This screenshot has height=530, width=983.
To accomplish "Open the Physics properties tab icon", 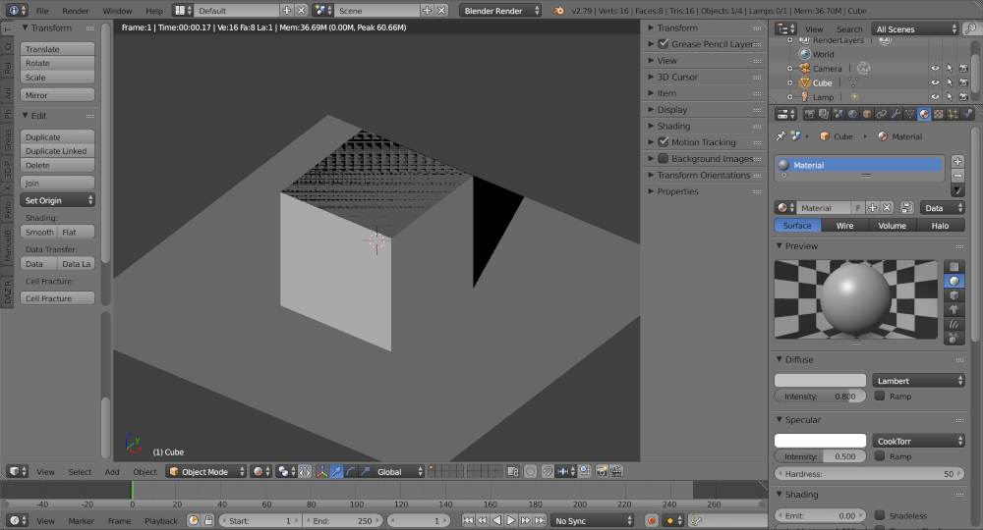I will [967, 115].
